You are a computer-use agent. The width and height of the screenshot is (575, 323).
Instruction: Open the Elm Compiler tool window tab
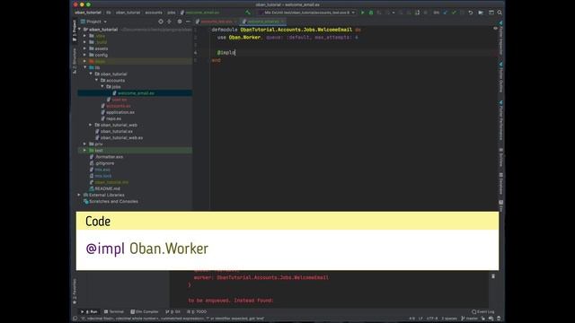pos(145,311)
